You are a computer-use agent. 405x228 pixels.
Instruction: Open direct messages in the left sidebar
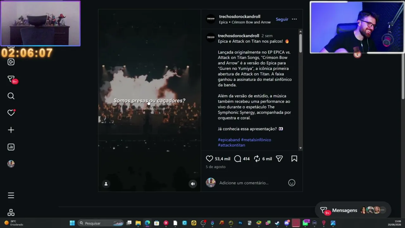coord(11,79)
